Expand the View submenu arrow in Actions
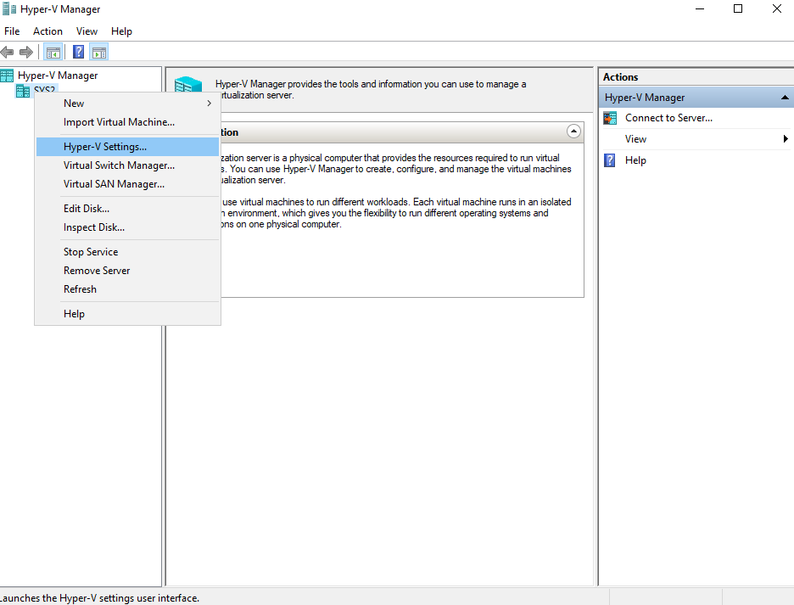The image size is (794, 605). click(786, 139)
